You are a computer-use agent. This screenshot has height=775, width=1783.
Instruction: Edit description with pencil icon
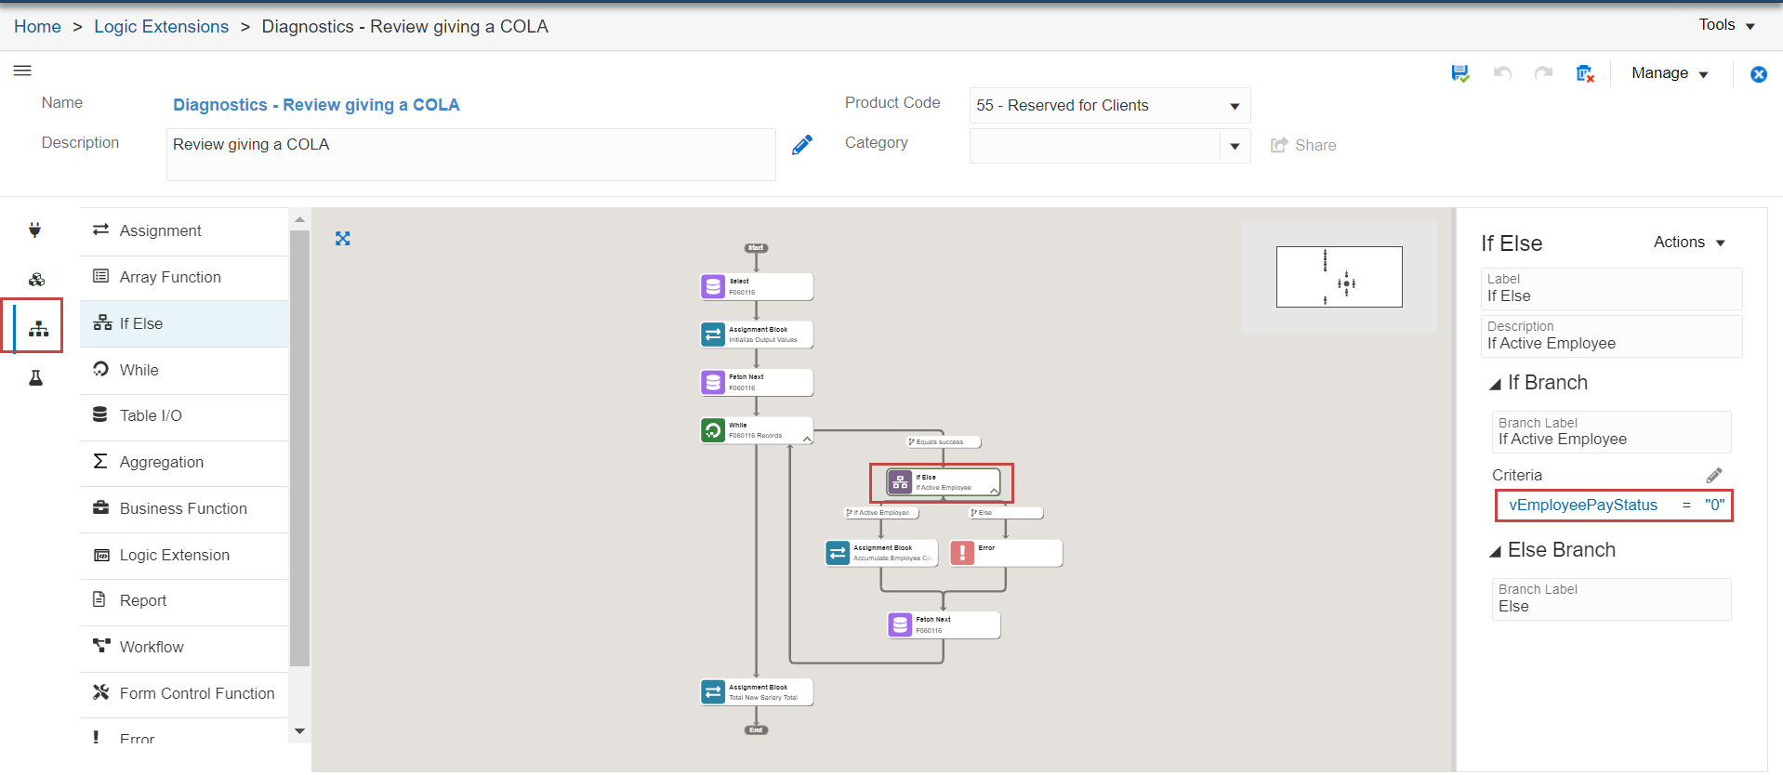point(802,145)
